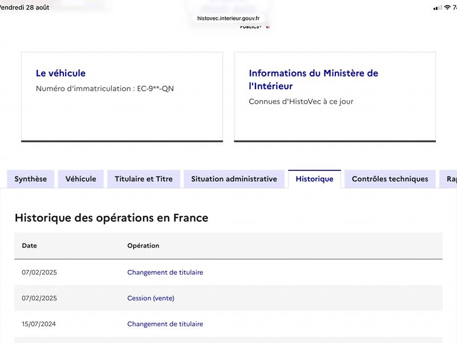Image resolution: width=457 pixels, height=343 pixels.
Task: Click the Cession (vente) row date 07/02/2025
Action: (39, 298)
